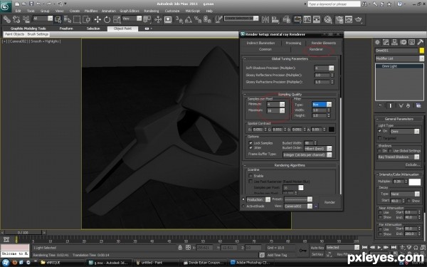The height and width of the screenshot is (267, 427).
Task: Click the Use Pivot Point Center tool
Action: pos(147,20)
